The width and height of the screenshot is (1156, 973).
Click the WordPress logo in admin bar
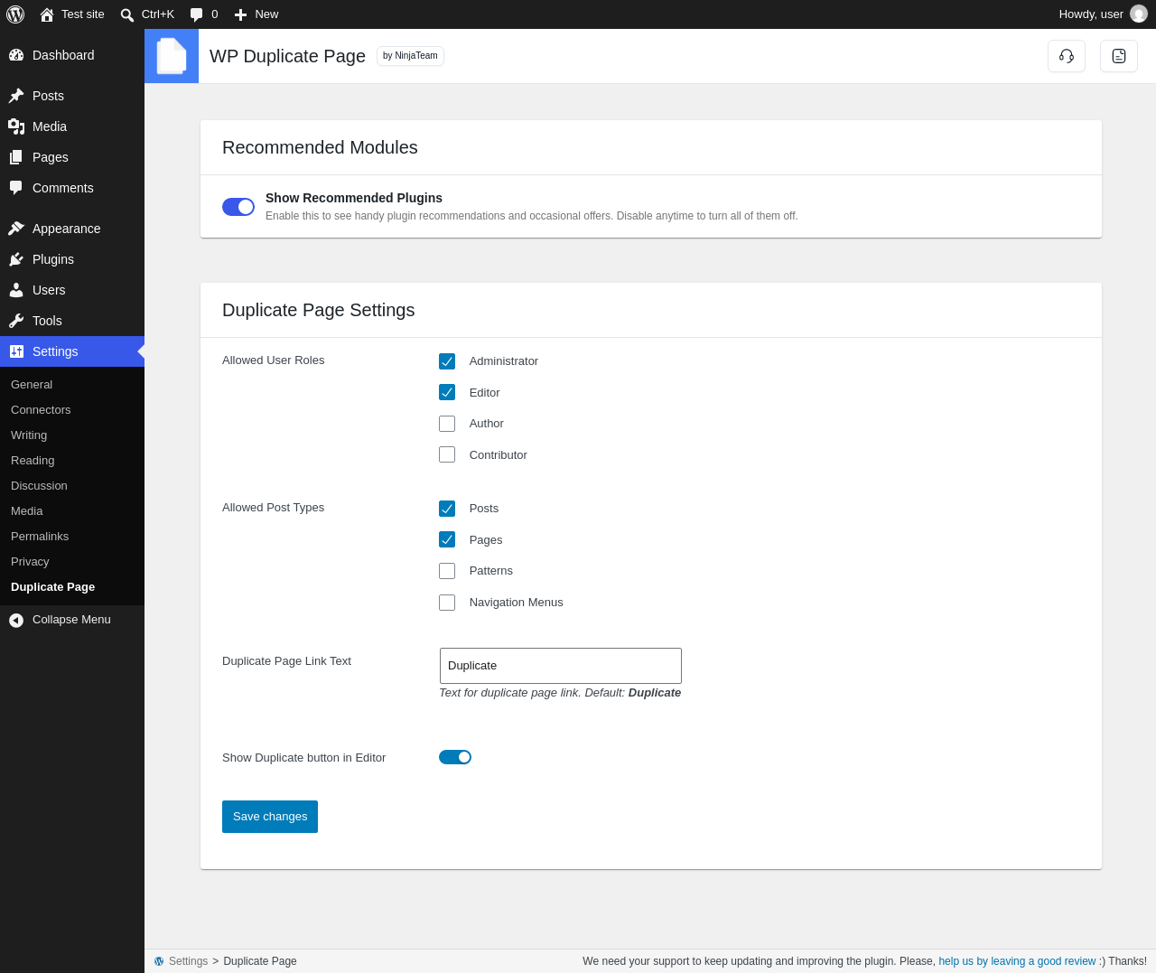pos(15,14)
